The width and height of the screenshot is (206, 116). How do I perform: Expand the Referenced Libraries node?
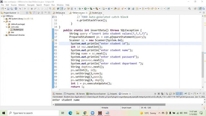(4, 35)
